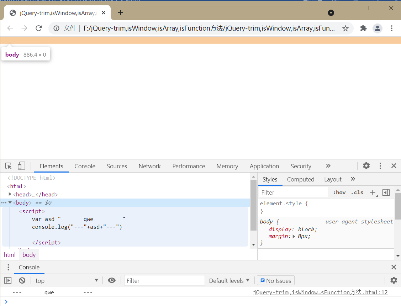Close the jQuery-trim browser tab

[x=104, y=12]
